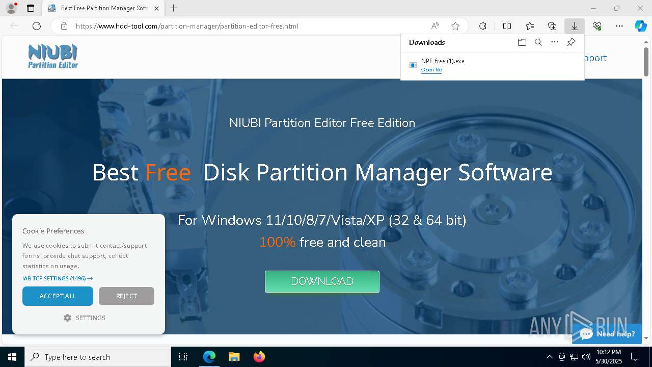Select the NPE_free (1).exe download entry

(x=492, y=65)
